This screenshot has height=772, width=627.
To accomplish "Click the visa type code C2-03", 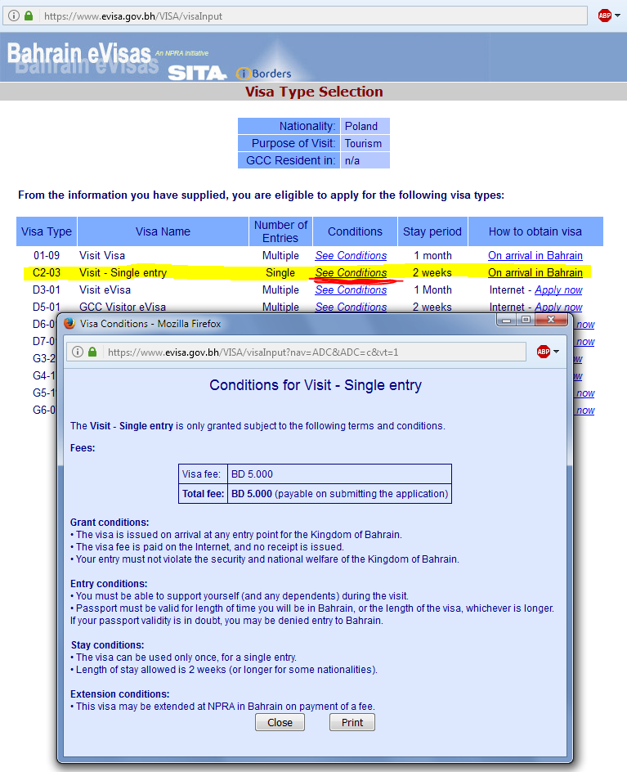I will (47, 273).
